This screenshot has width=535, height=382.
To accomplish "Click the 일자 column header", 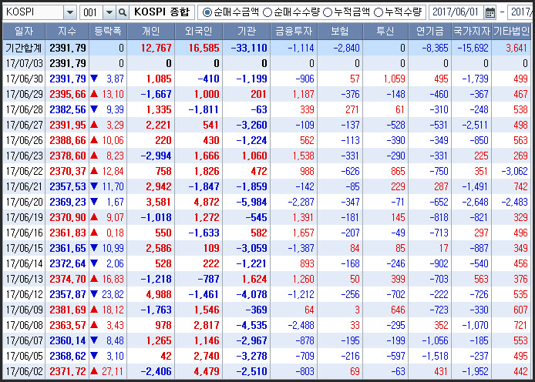I will tap(24, 32).
